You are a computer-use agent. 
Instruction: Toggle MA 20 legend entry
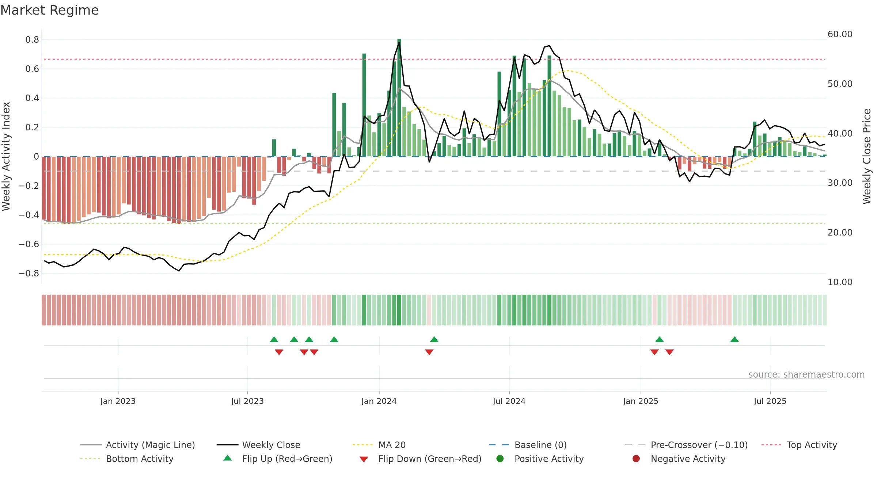tap(379, 445)
